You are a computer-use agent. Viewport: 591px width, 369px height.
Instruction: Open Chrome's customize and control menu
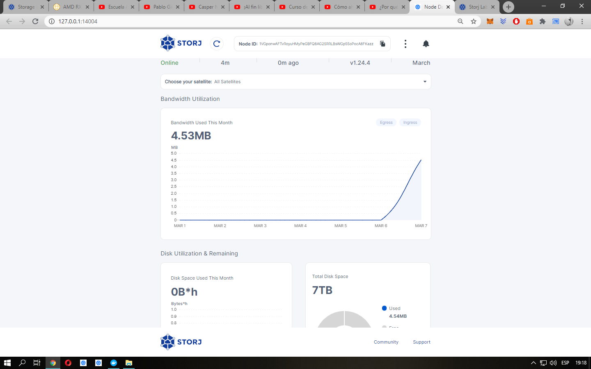tap(582, 21)
